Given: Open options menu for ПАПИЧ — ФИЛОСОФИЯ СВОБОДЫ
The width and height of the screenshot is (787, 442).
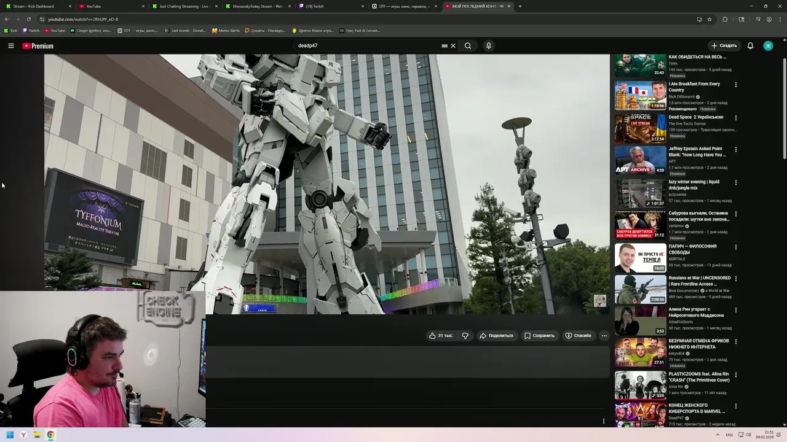Looking at the screenshot, I should tap(736, 247).
